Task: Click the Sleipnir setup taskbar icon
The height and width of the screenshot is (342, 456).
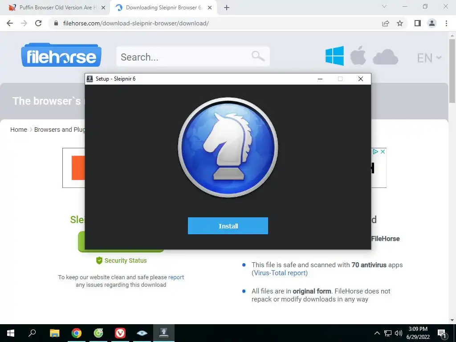Action: coord(164,333)
